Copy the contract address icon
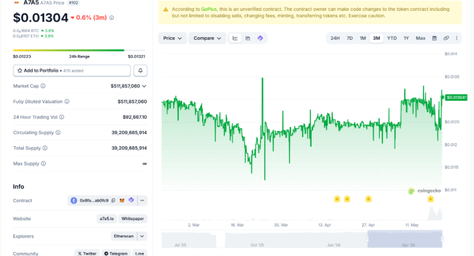 [114, 200]
